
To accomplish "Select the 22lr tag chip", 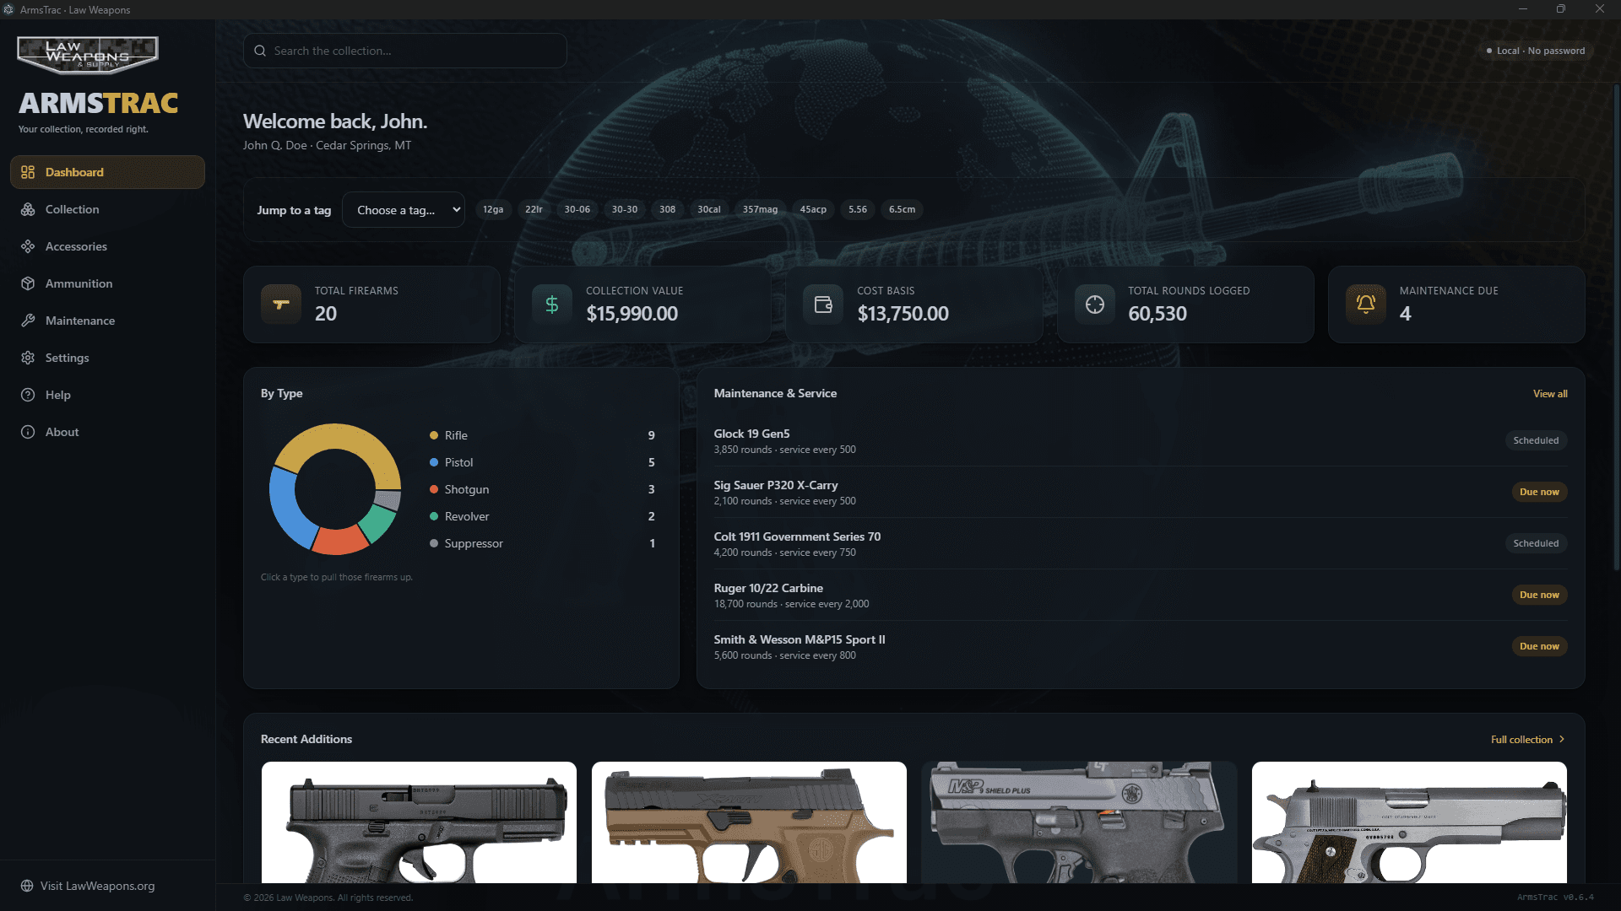I will (534, 209).
